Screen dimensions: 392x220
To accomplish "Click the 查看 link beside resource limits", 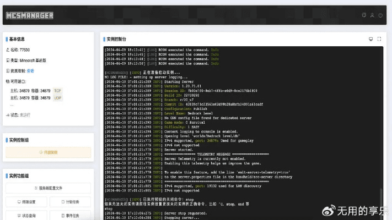I will click(31, 70).
